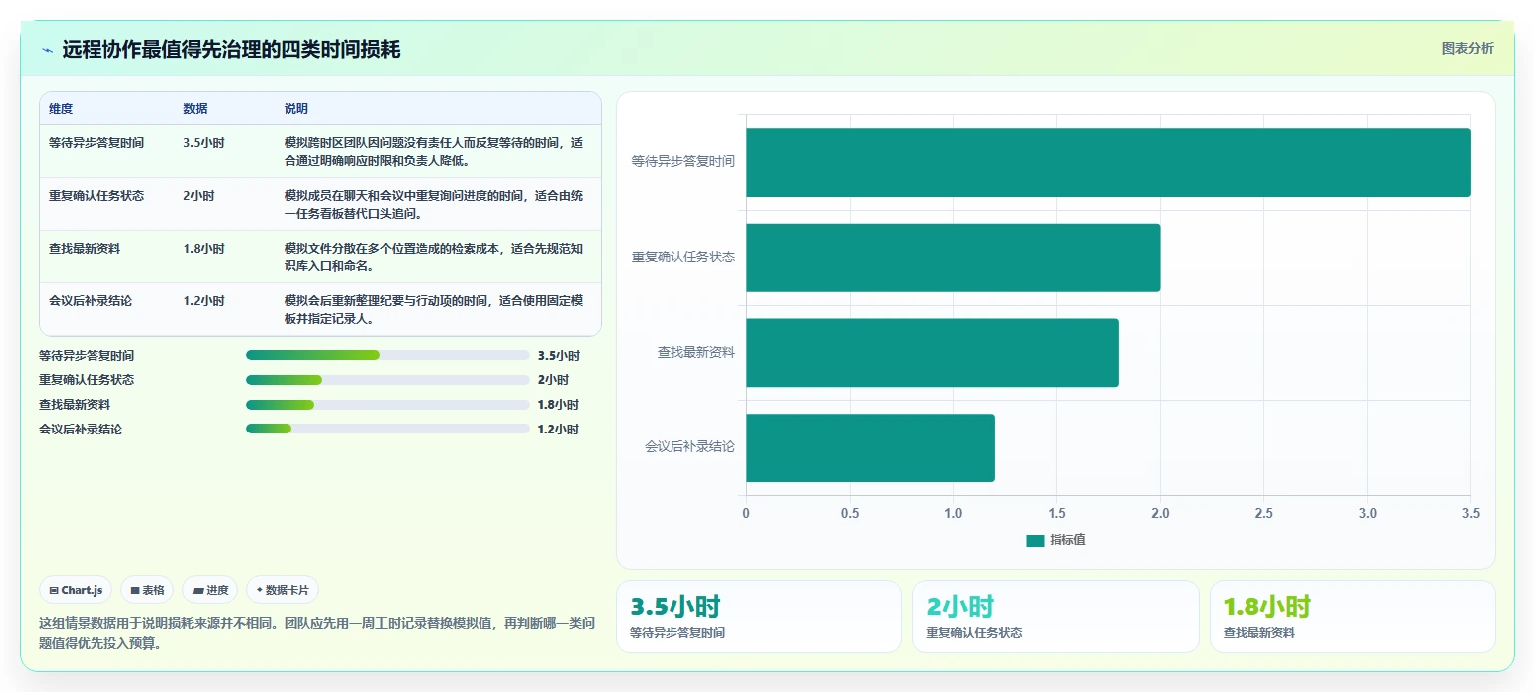1535x692 pixels.
Task: Click the description starting 模拟跨时区团队
Action: coord(435,151)
